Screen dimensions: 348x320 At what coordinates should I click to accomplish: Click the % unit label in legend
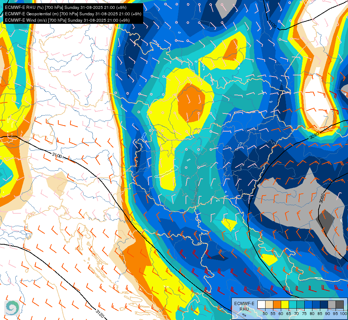(244, 315)
